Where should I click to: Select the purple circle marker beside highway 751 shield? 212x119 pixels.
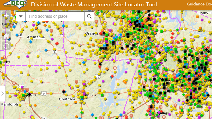coord(128,63)
